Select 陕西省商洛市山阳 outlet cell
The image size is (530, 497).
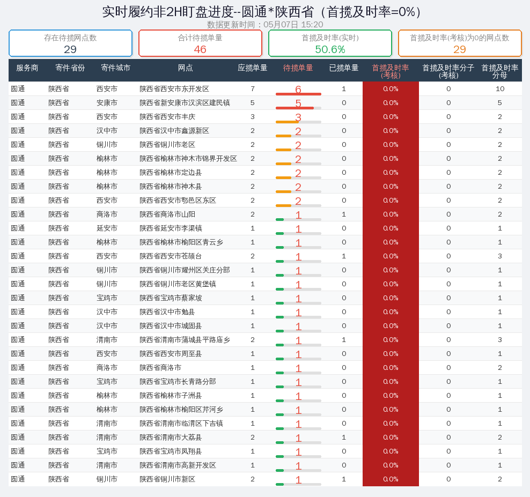click(x=167, y=214)
